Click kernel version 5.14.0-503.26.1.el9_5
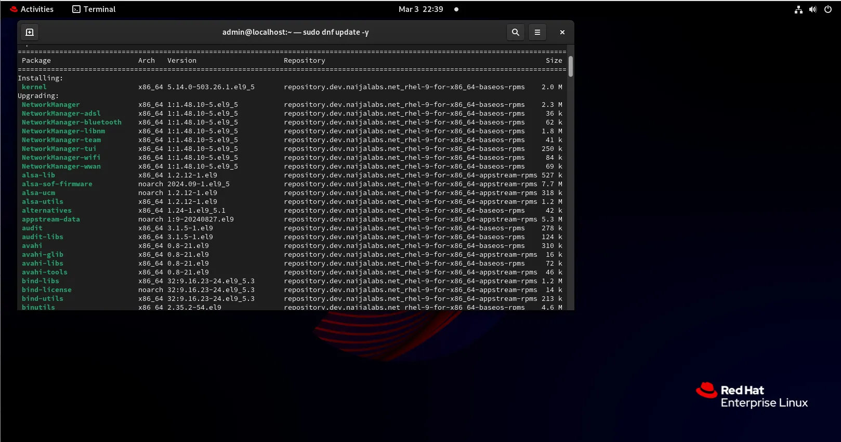The image size is (841, 442). (211, 87)
